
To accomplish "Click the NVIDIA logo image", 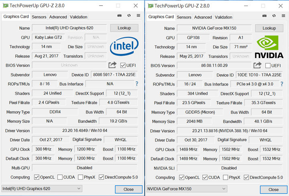I will pyautogui.click(x=269, y=47).
